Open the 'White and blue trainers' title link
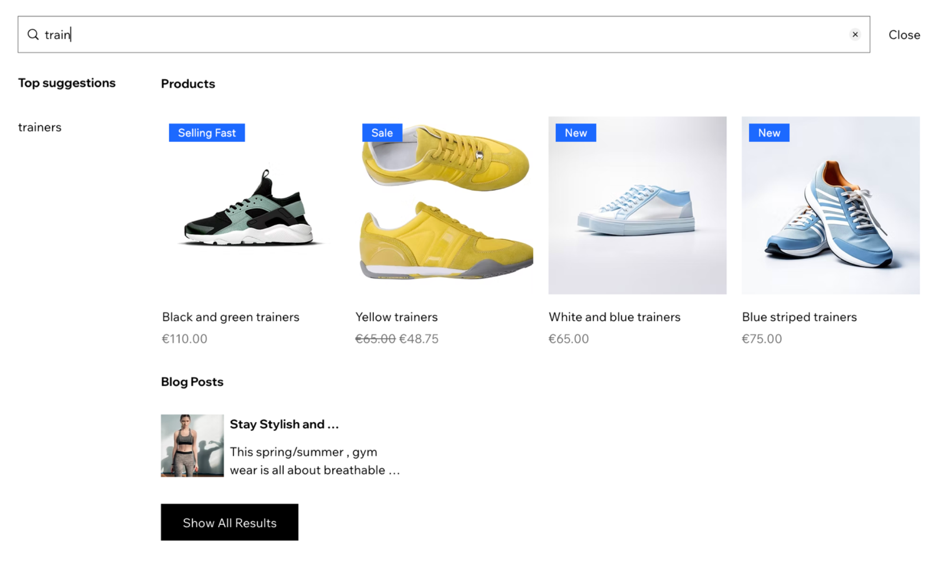Viewport: 950px width, 565px height. coord(614,317)
